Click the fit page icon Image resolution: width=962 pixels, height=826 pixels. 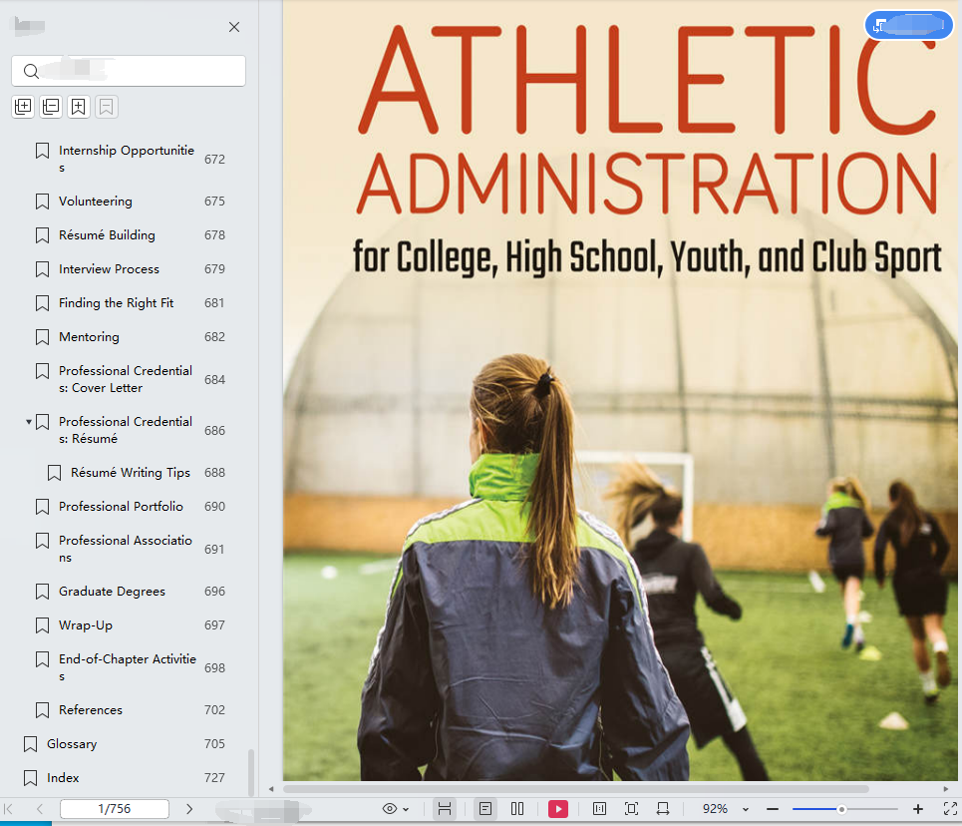(x=631, y=809)
